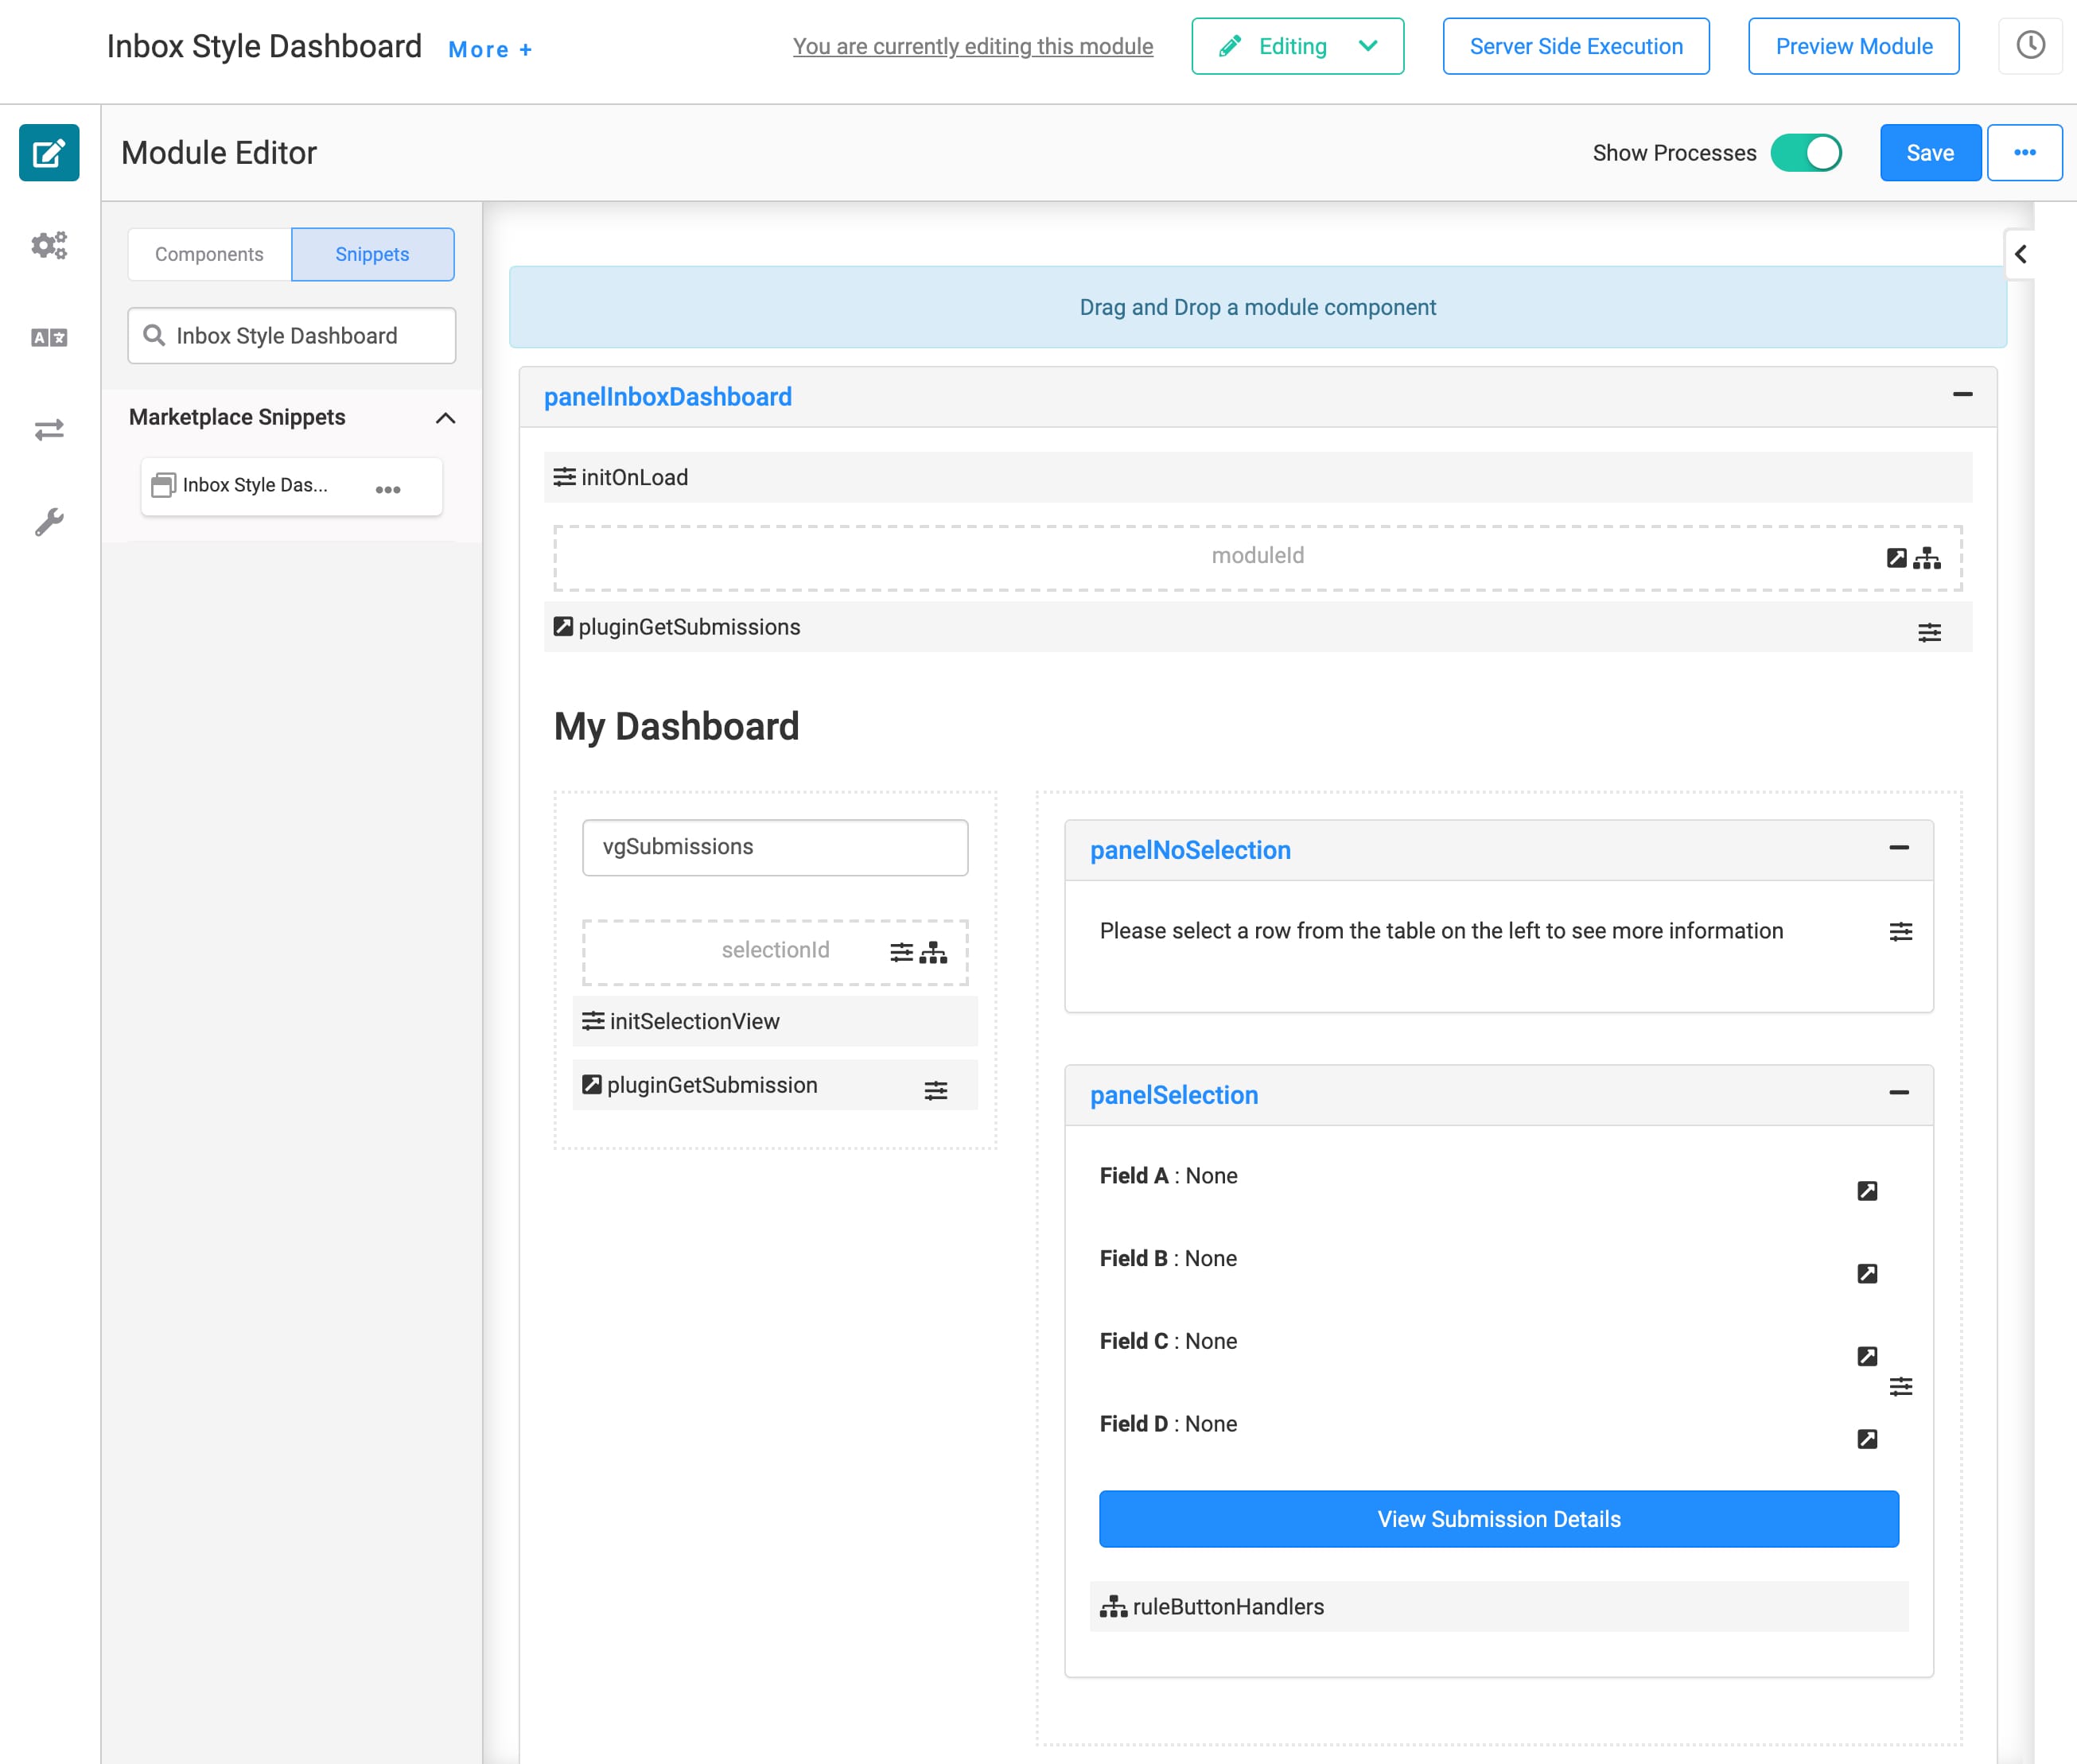This screenshot has height=1764, width=2077.
Task: Click the Field C plugin link icon
Action: [1866, 1357]
